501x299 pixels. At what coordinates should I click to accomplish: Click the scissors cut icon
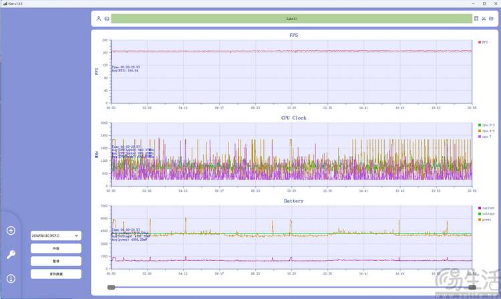tap(484, 19)
